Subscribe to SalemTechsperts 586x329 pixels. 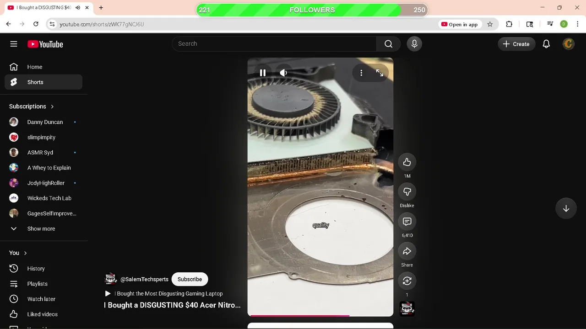(x=190, y=279)
